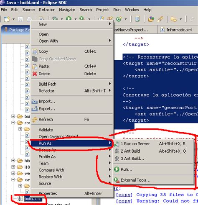Click the Debug bug icon in toolbar

pyautogui.click(x=55, y=18)
